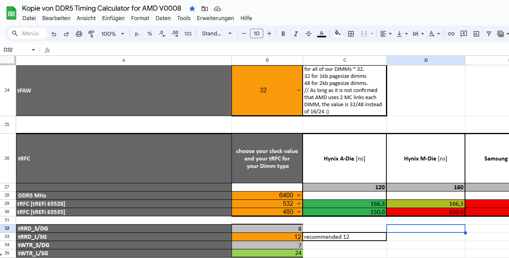Open text rotation options

(434, 34)
